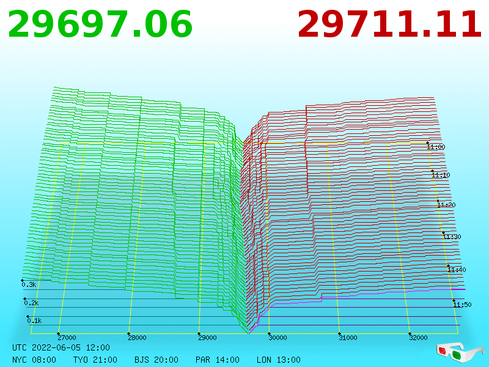
Task: Click the 29000 price axis label
Action: (208, 338)
